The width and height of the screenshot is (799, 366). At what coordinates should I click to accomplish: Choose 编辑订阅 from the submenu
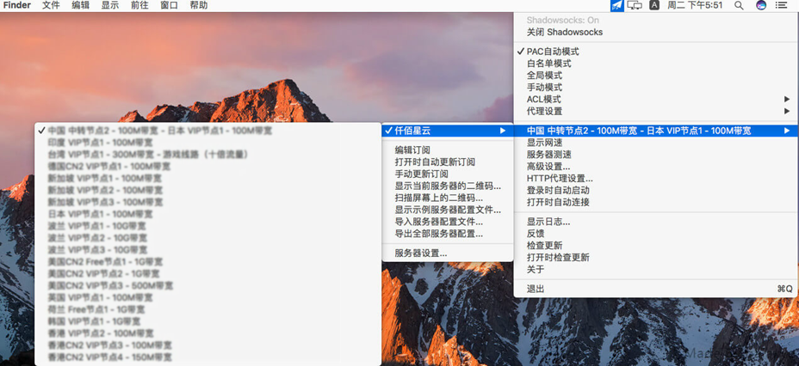pyautogui.click(x=412, y=149)
